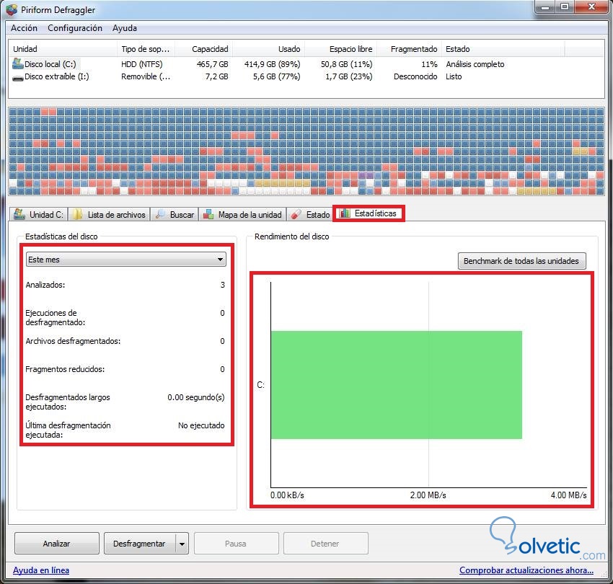Switch to the Mapa de la unidad tab
This screenshot has width=613, height=584.
pos(243,214)
